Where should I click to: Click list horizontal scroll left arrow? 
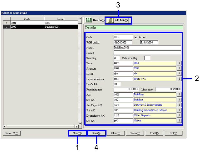[5, 127]
